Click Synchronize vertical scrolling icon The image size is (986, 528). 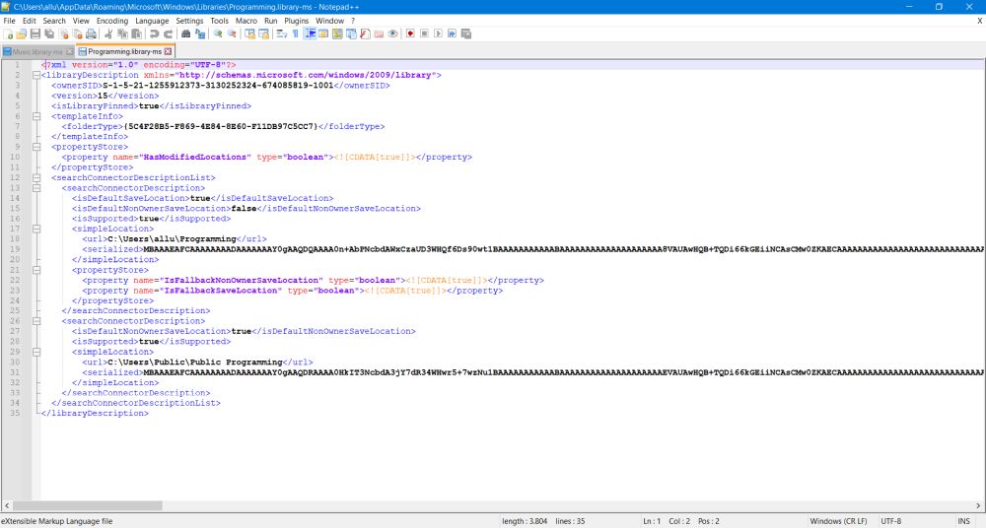pos(249,33)
